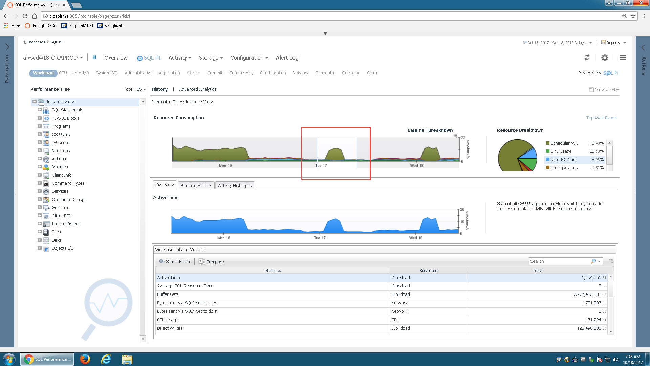Screen dimensions: 650x366
Task: Expand the SQL Statements tree node
Action: [x=40, y=110]
